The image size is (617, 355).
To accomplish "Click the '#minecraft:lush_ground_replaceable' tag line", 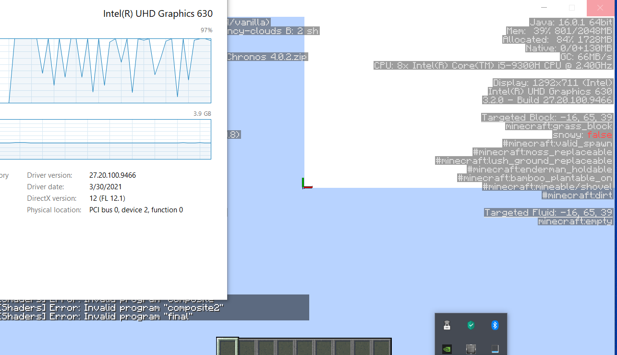I will (524, 160).
